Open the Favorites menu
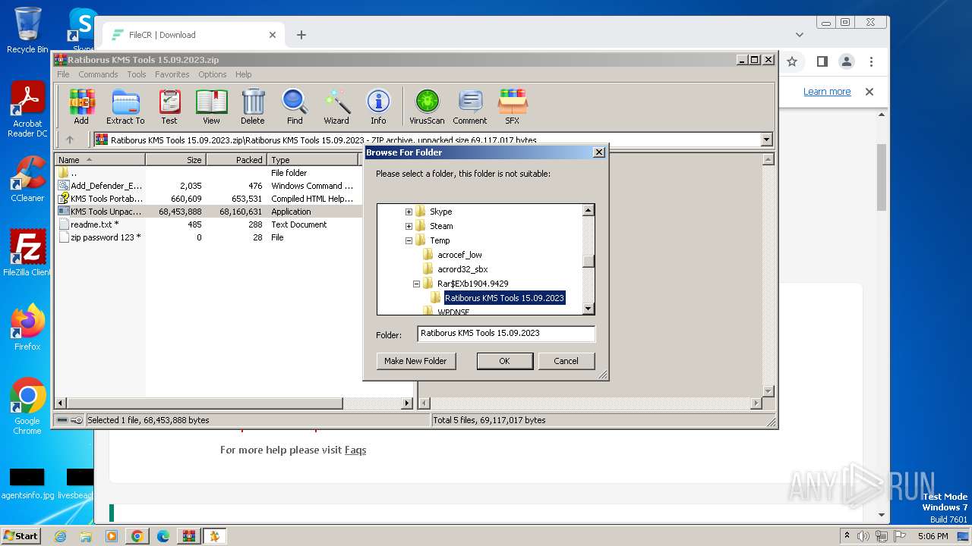 pyautogui.click(x=172, y=74)
